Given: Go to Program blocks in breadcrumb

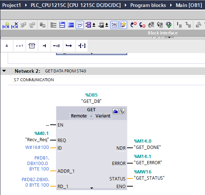Looking at the screenshot, I should click(148, 5).
